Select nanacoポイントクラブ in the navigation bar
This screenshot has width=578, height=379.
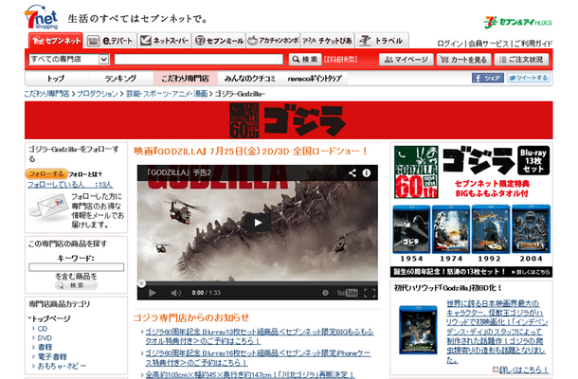pyautogui.click(x=315, y=78)
